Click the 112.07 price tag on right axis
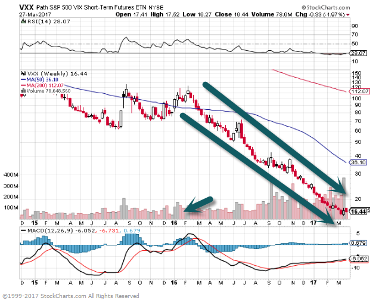 (x=360, y=91)
